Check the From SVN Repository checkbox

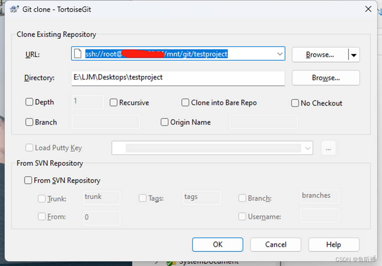[28, 180]
